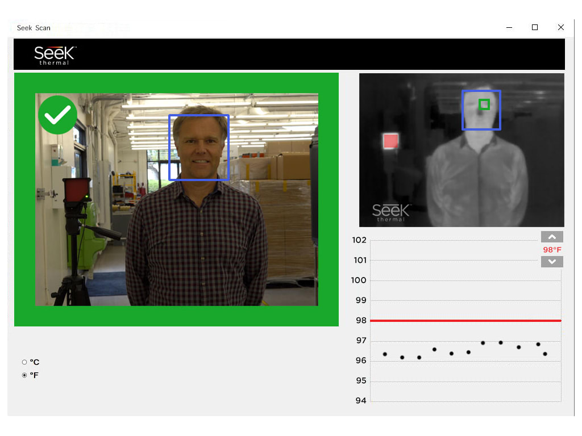Screen dimensions: 582x436
Task: Click the Seek Scan window title
Action: pos(34,28)
